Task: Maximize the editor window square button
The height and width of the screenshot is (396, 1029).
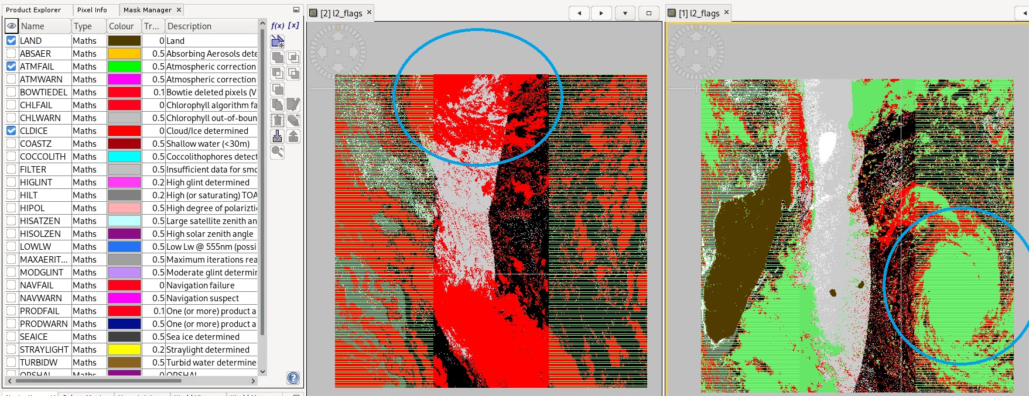Action: 649,13
